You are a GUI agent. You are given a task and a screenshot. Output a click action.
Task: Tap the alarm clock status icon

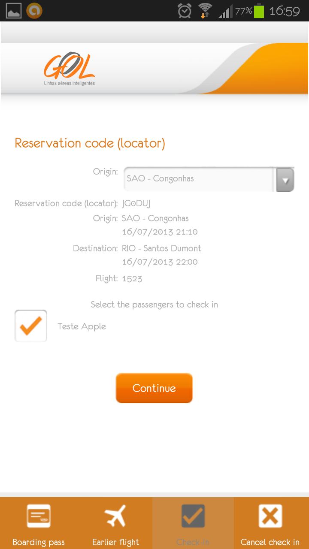185,11
